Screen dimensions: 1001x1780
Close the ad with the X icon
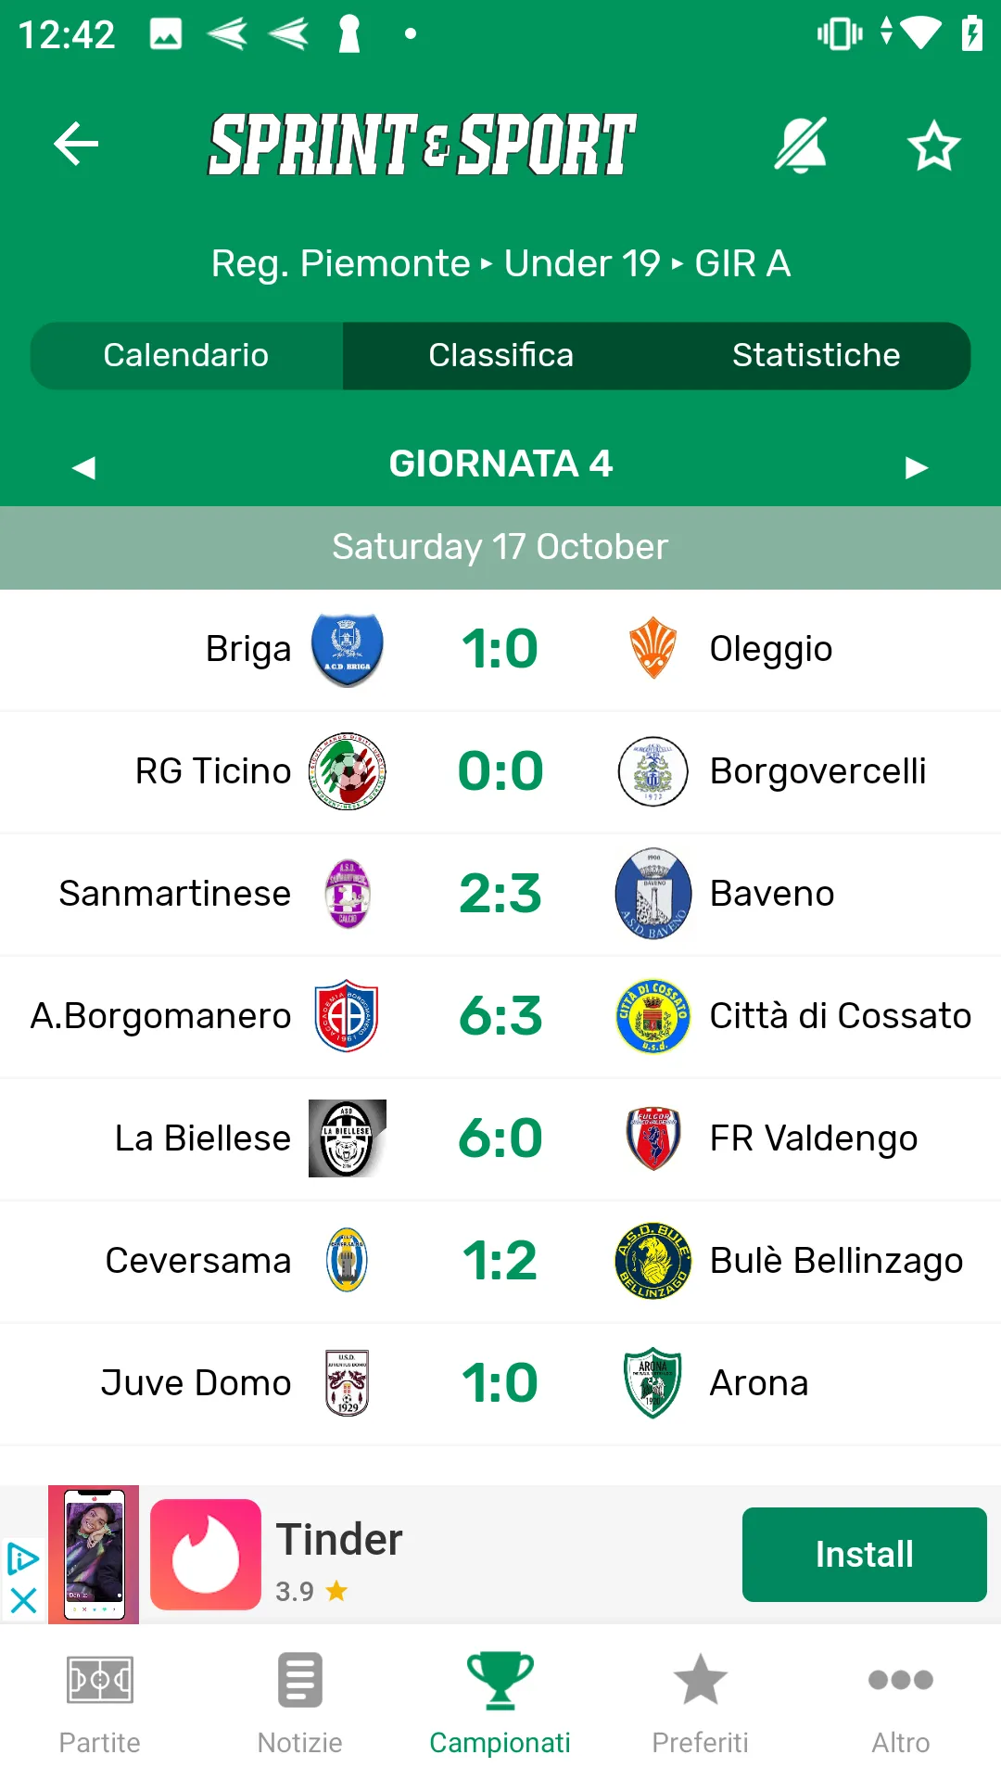[x=23, y=1600]
